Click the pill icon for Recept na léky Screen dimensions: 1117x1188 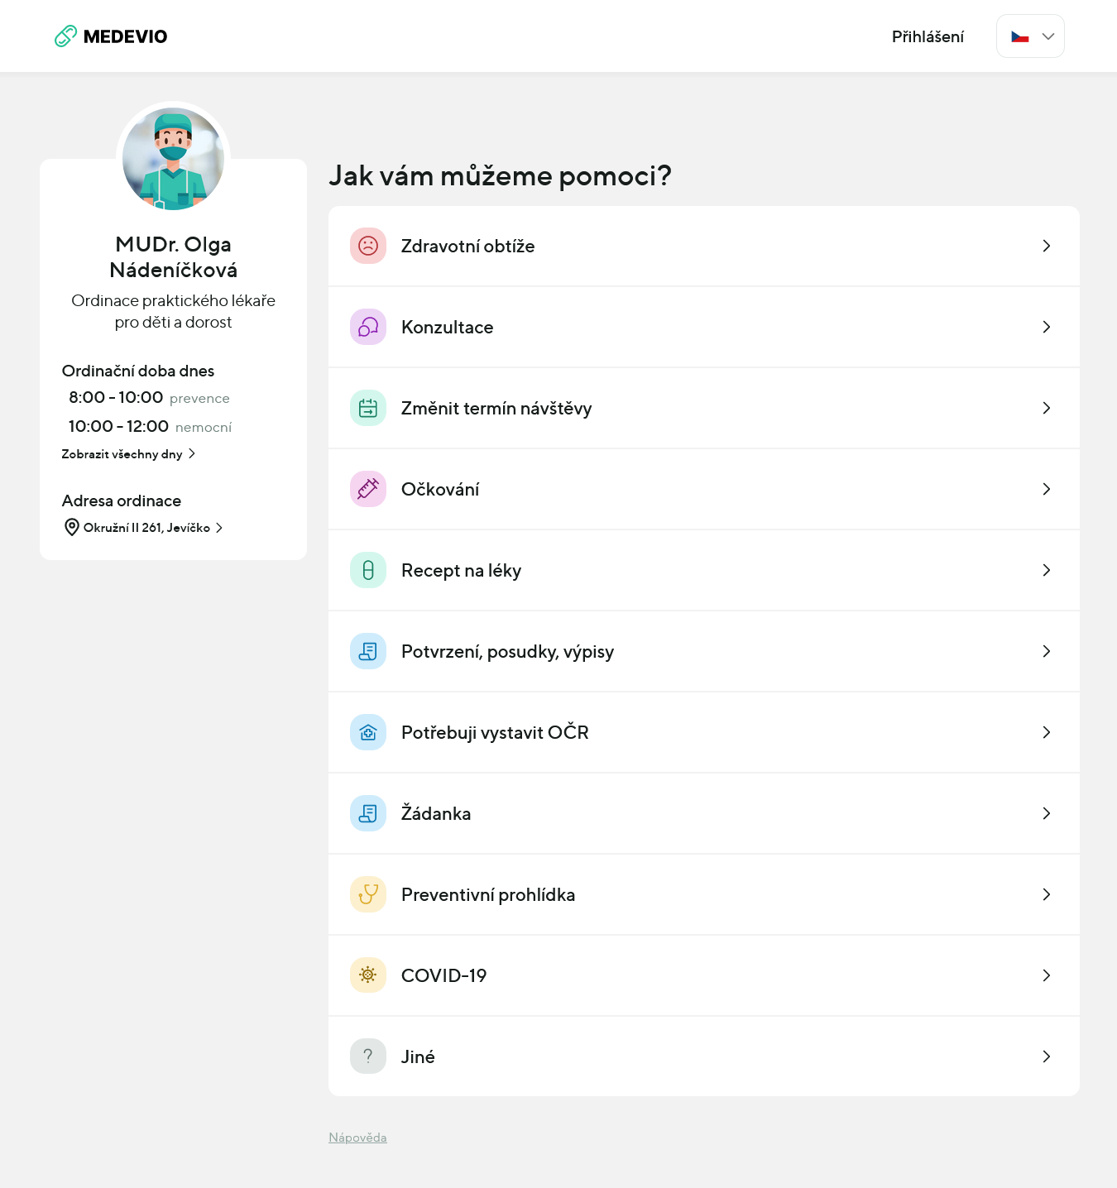(368, 570)
